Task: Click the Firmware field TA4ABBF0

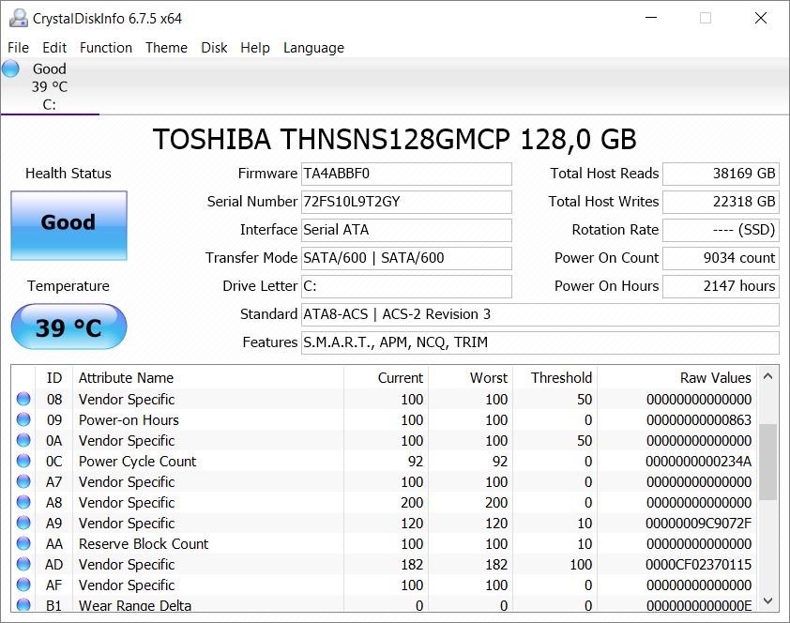Action: pos(406,174)
